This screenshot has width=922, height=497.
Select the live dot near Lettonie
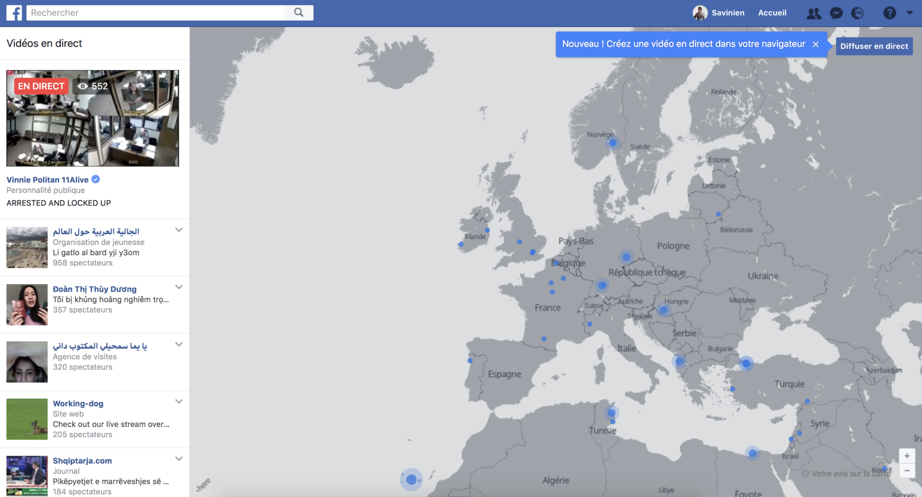[719, 214]
